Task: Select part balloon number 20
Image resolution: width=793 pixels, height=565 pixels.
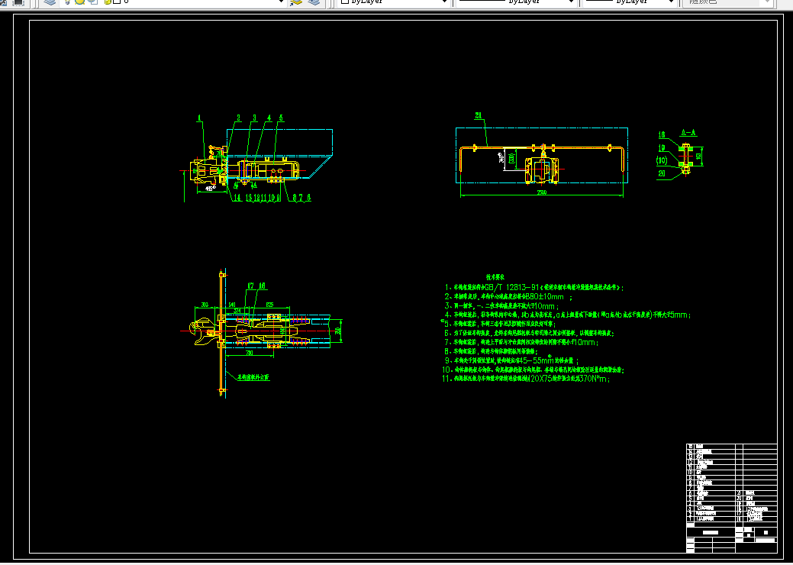Action: click(662, 173)
